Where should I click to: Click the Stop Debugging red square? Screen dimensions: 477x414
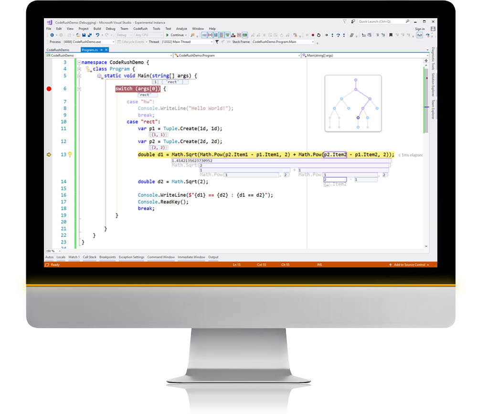tap(313, 35)
